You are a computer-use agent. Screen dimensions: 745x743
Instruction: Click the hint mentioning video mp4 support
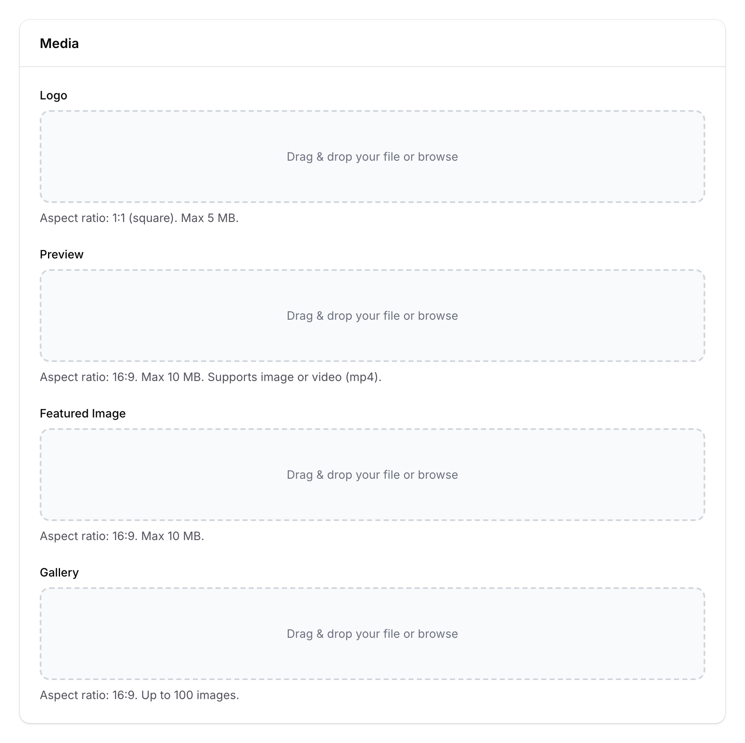point(210,377)
